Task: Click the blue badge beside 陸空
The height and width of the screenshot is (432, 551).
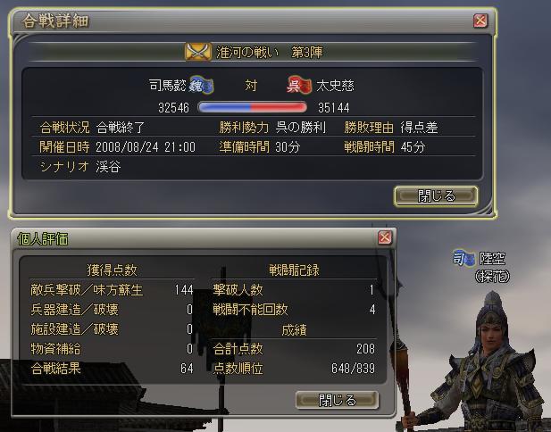Action: pyautogui.click(x=463, y=259)
